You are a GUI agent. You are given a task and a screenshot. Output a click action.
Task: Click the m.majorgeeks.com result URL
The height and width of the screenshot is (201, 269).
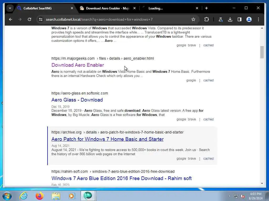point(103,58)
